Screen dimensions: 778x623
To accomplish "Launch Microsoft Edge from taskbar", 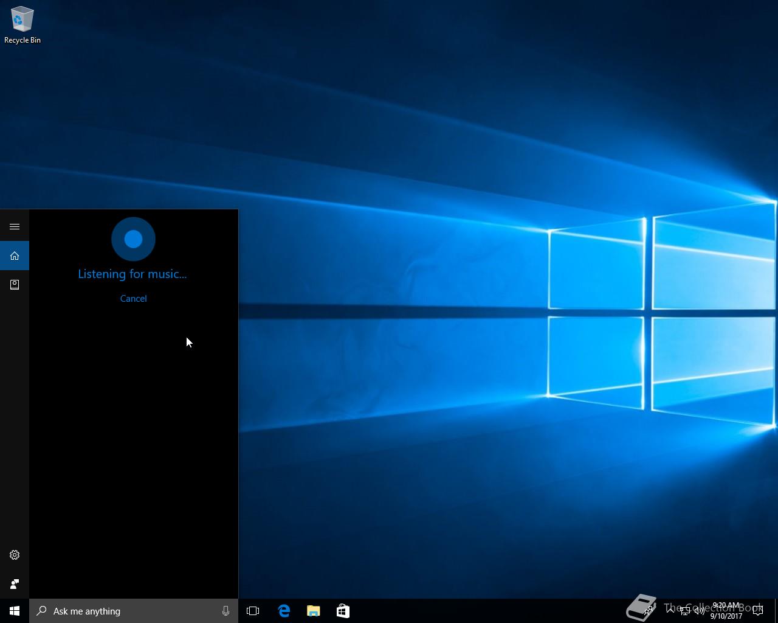I will (x=284, y=611).
